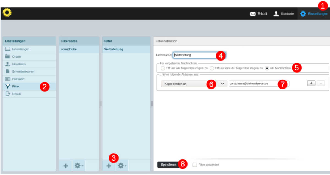The width and height of the screenshot is (330, 175).
Task: Toggle the 'Filter deaktiviert' checkbox
Action: click(195, 165)
